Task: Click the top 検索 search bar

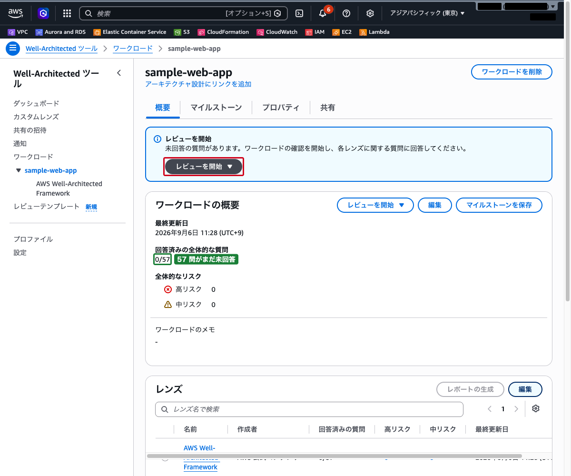Action: point(184,13)
